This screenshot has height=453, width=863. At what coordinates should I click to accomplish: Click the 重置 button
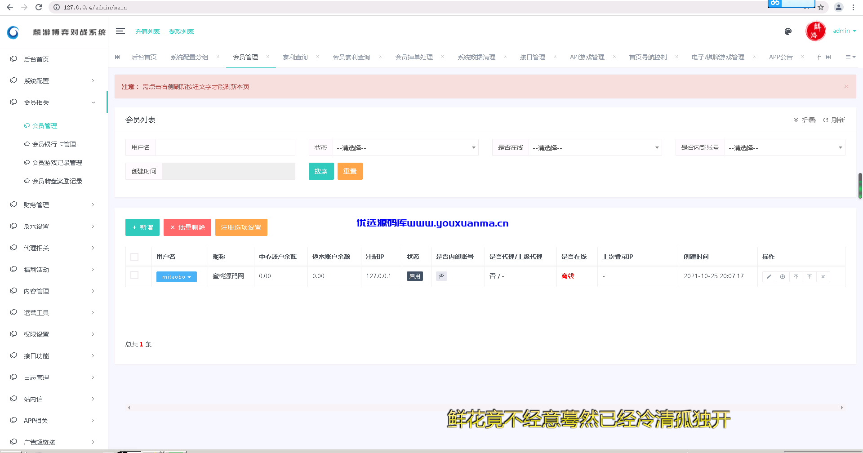pos(350,171)
